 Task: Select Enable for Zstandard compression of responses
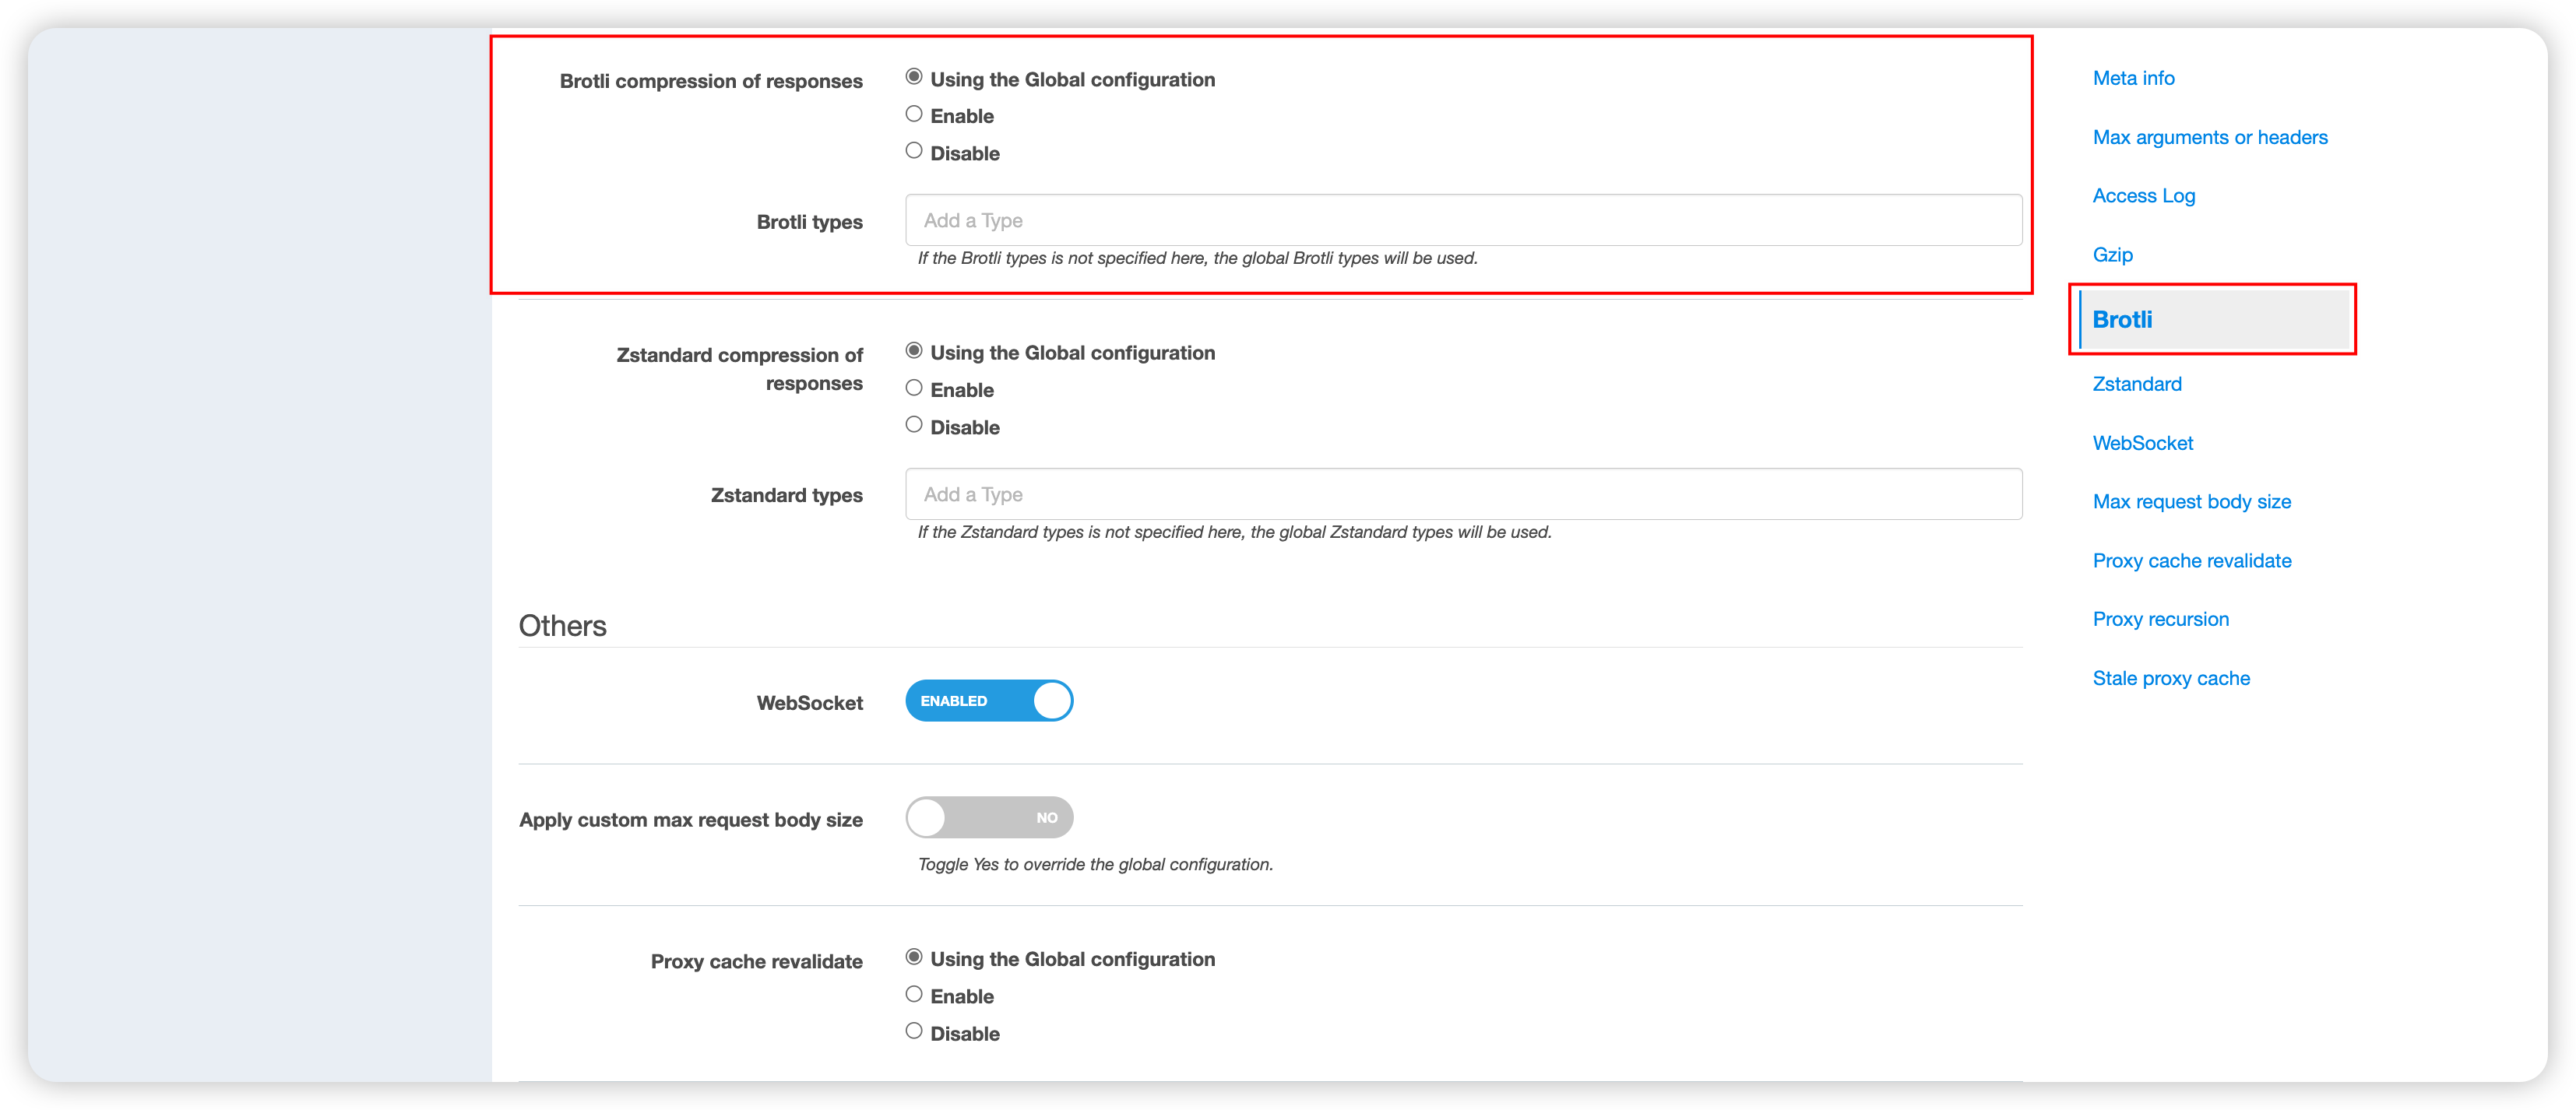pyautogui.click(x=913, y=388)
